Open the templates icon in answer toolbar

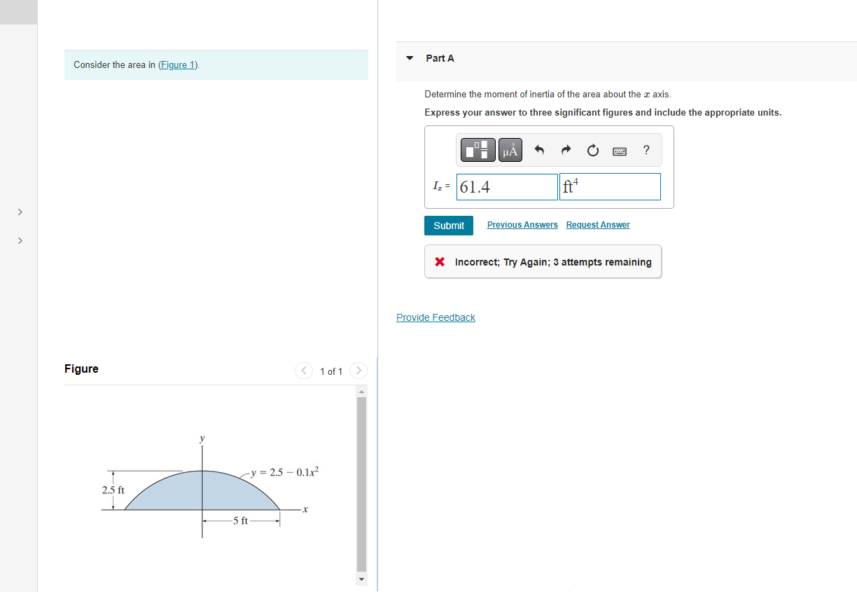[478, 149]
